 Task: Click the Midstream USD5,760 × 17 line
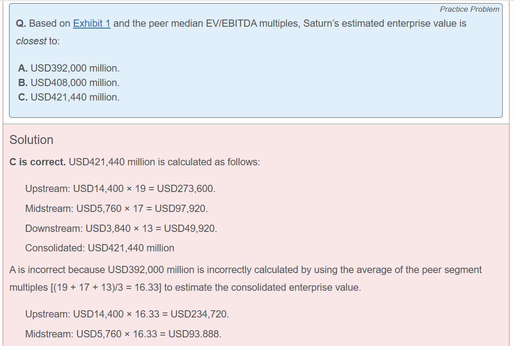[x=116, y=208]
